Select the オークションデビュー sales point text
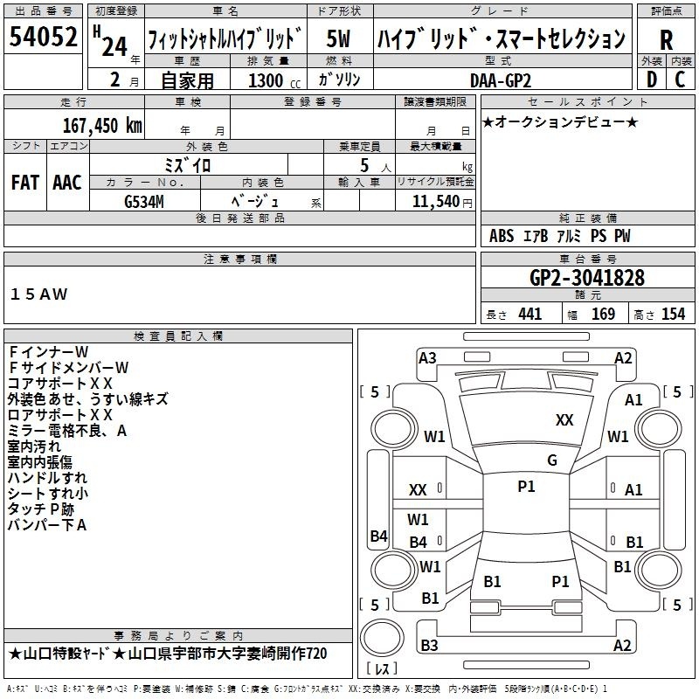This screenshot has width=699, height=699. click(560, 121)
